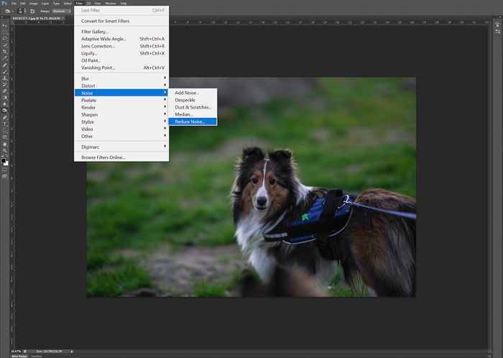This screenshot has height=358, width=503.
Task: Select the Hand tool
Action: coord(4,144)
